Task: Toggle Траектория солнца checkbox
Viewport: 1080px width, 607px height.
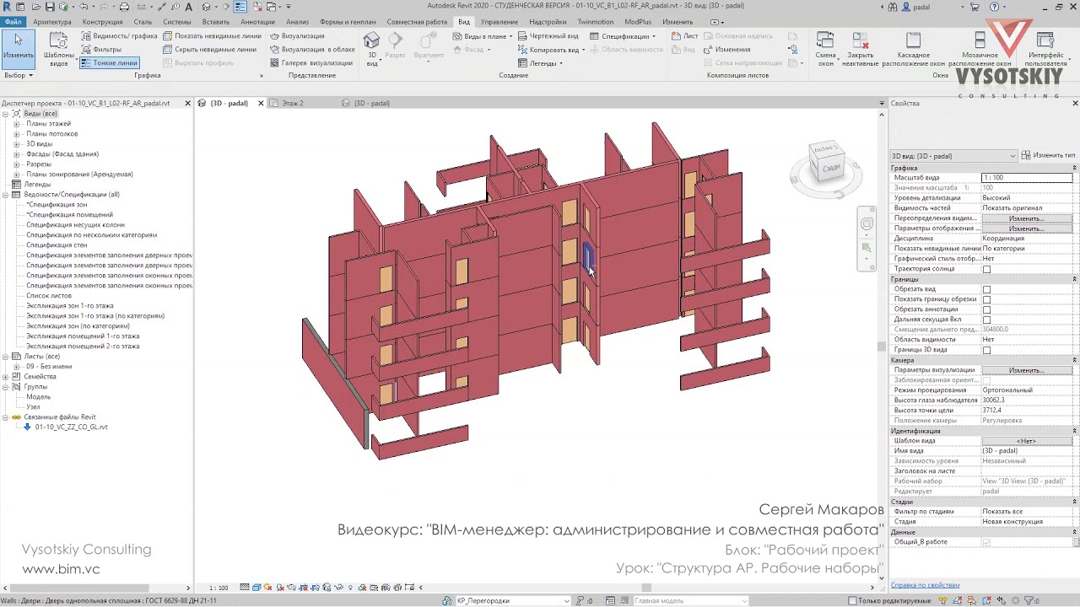Action: click(x=986, y=269)
